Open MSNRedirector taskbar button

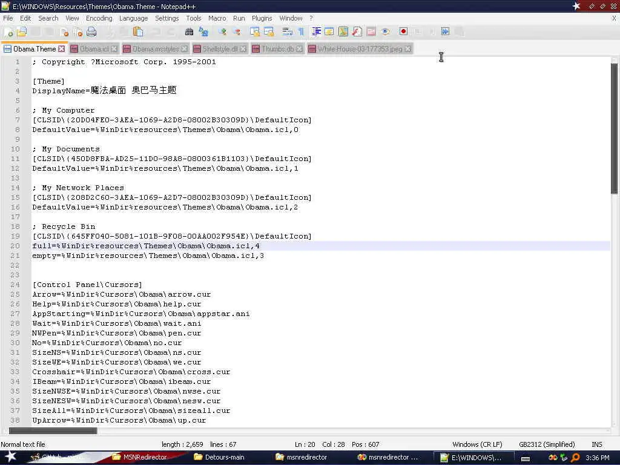pos(139,457)
